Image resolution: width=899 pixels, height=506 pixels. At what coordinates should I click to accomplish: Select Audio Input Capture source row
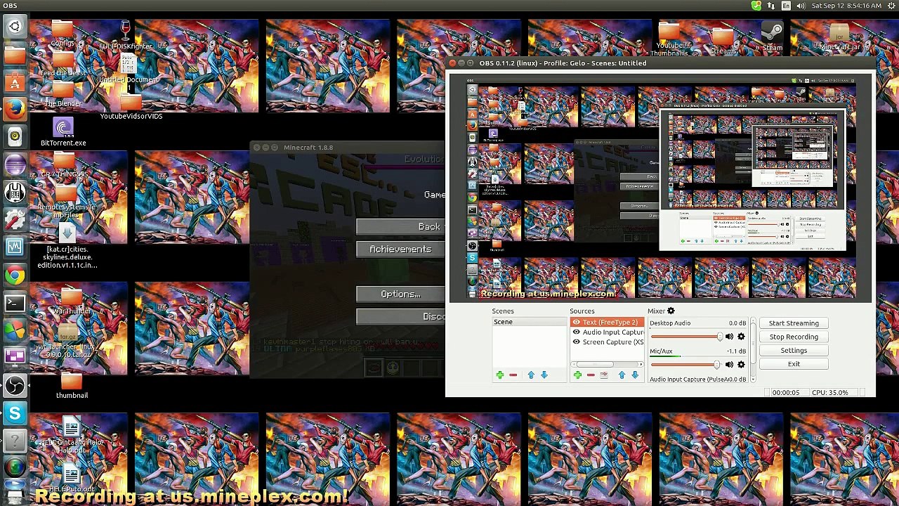coord(607,332)
